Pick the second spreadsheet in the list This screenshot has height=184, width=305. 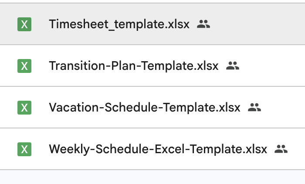click(x=134, y=66)
